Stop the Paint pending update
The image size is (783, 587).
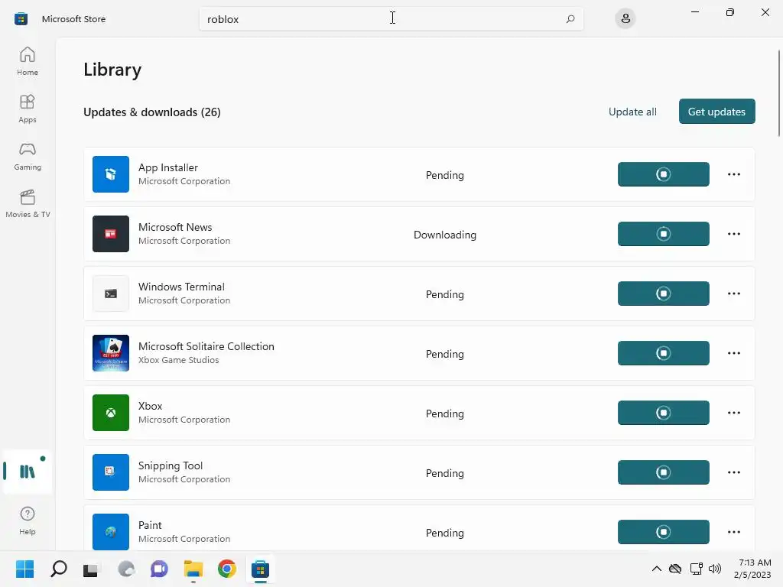[x=663, y=532]
